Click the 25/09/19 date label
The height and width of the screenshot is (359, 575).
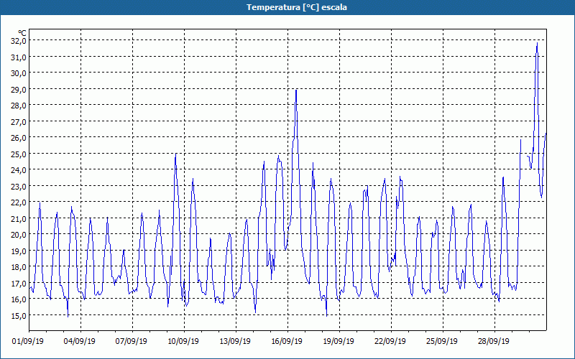tap(442, 341)
